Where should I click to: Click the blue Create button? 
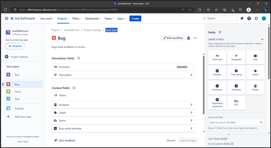(135, 19)
